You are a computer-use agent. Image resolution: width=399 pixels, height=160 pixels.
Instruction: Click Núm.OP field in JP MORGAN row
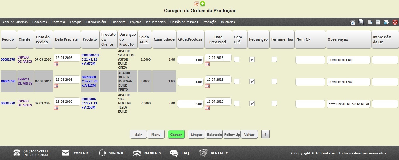point(310,82)
